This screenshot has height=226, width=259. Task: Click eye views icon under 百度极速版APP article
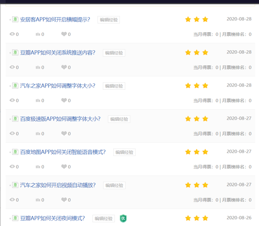point(12,134)
